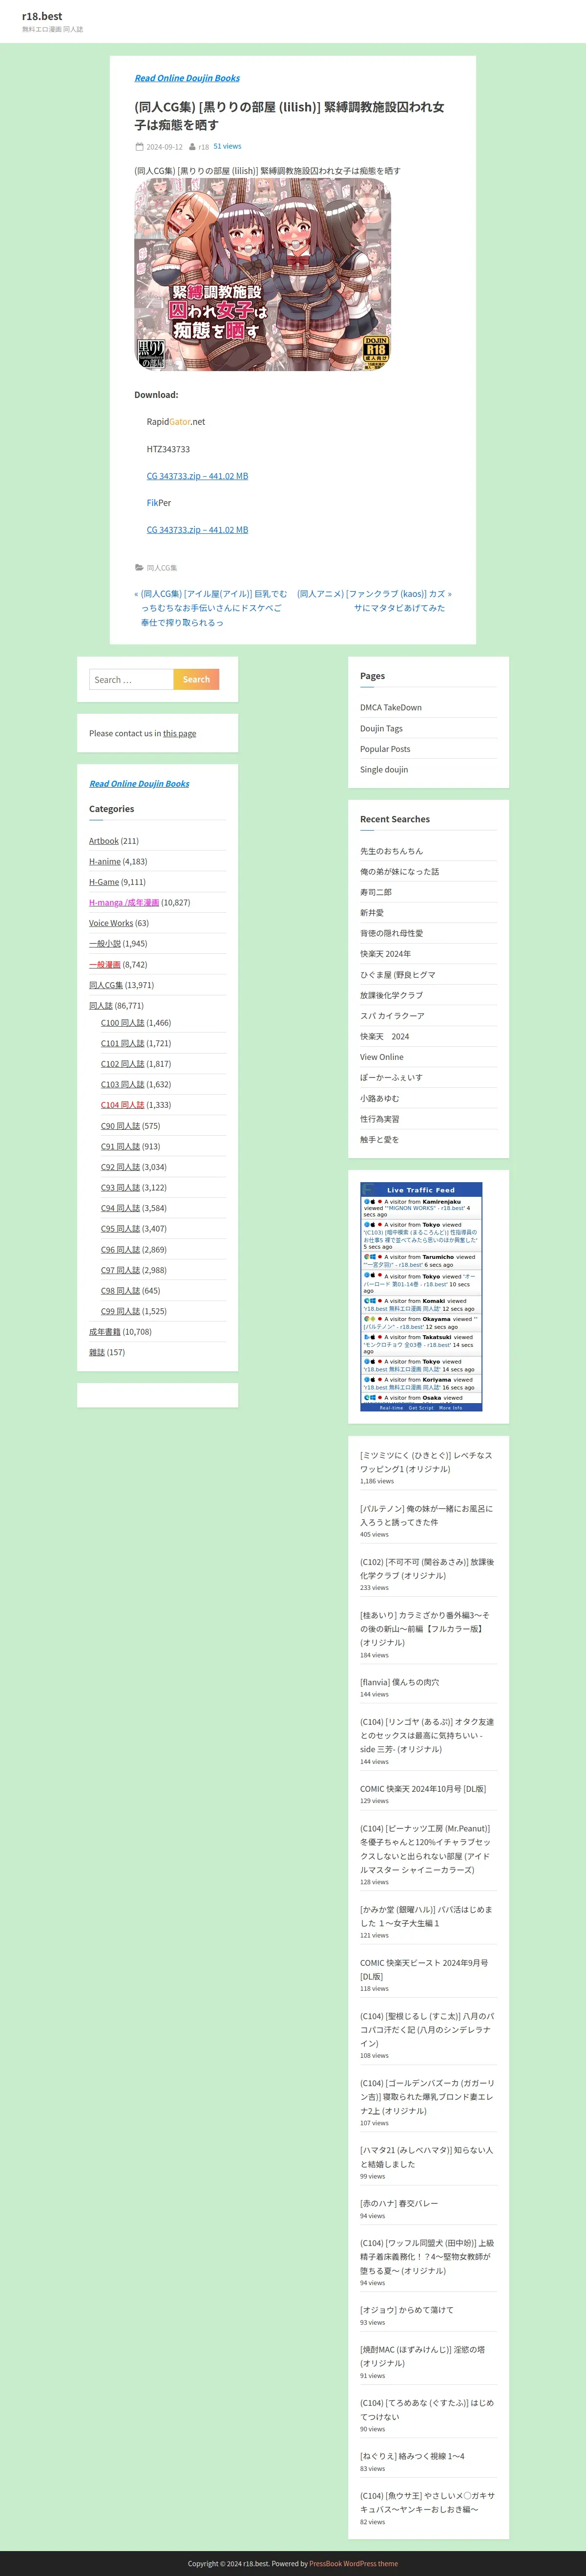Open popular post COMIC 快楽天 2024年10月号
The width and height of the screenshot is (586, 2576).
point(423,1789)
